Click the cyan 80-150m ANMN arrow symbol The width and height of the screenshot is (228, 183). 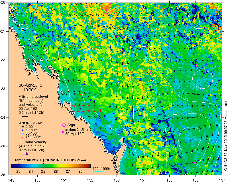(23, 134)
